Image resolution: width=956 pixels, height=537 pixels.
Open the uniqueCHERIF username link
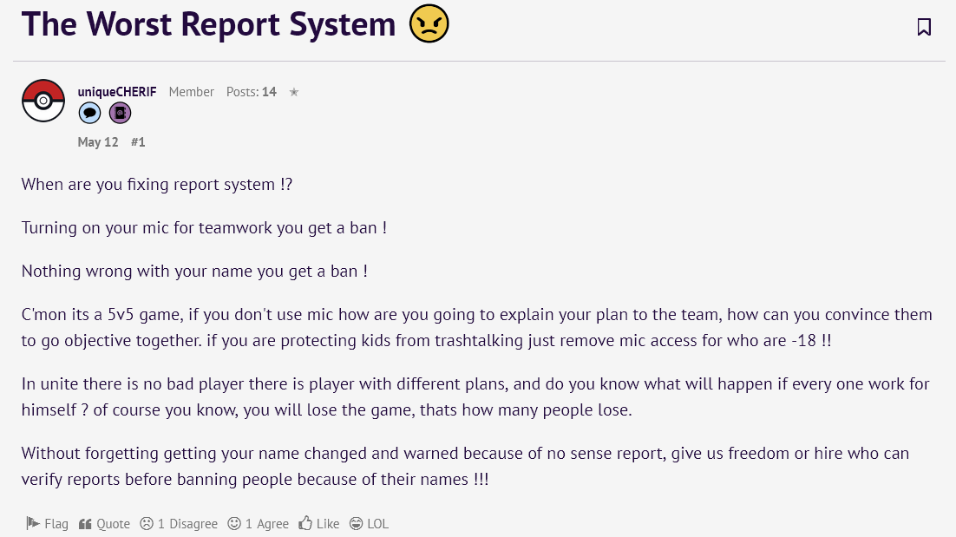click(116, 92)
